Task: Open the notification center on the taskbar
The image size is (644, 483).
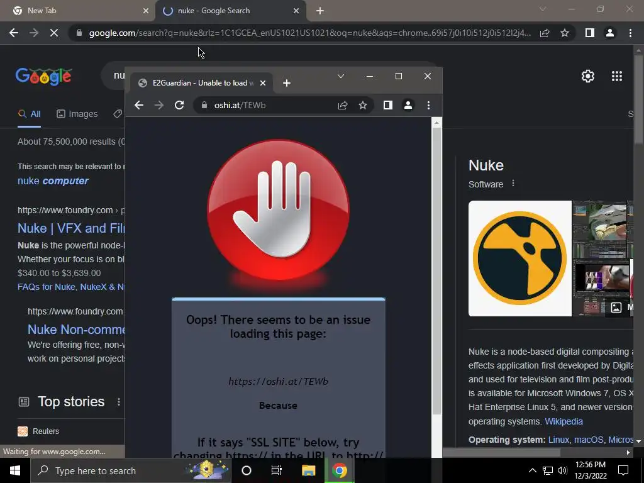Action: point(623,470)
